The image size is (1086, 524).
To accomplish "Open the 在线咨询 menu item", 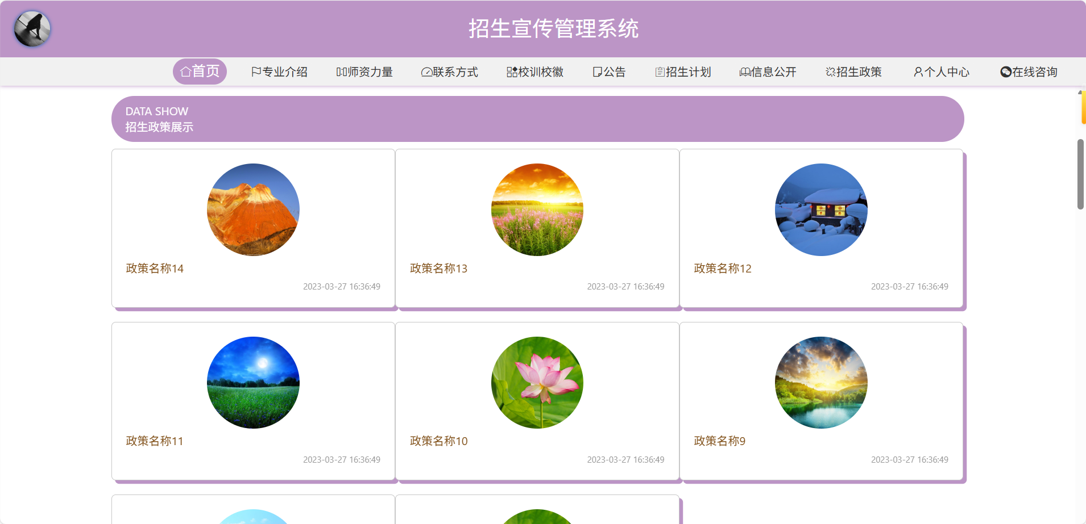I will pos(1029,72).
